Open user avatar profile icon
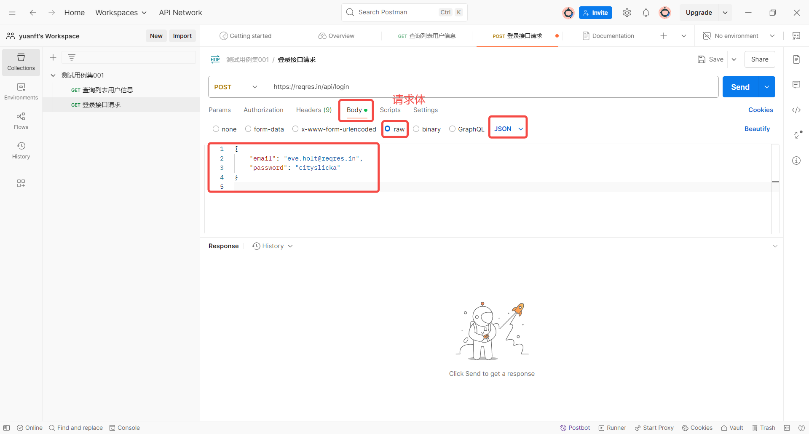Screen dimensions: 809x434 pos(665,13)
